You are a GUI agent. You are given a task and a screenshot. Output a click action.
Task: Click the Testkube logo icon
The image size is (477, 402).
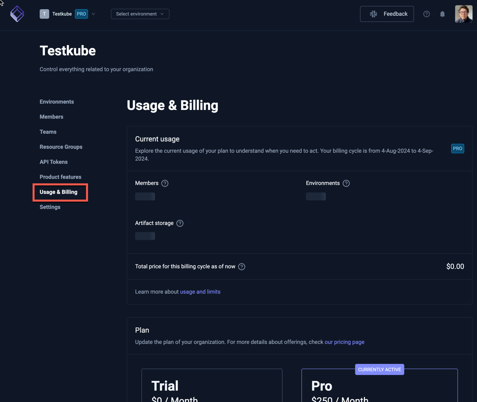17,14
